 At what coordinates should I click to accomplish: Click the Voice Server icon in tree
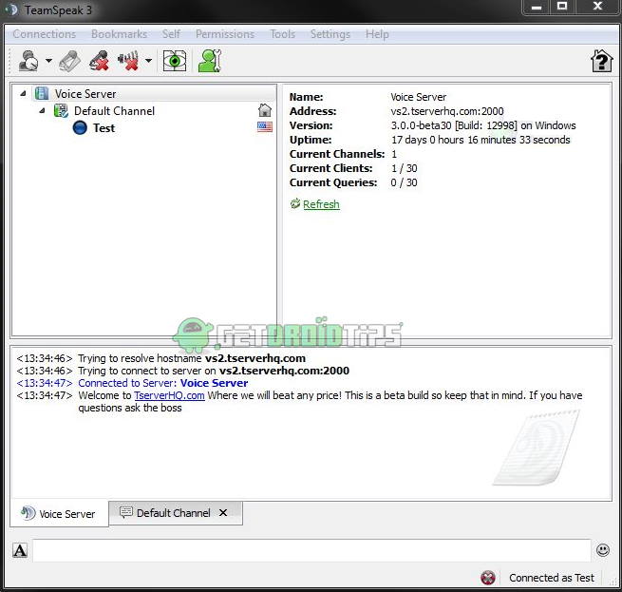point(42,94)
